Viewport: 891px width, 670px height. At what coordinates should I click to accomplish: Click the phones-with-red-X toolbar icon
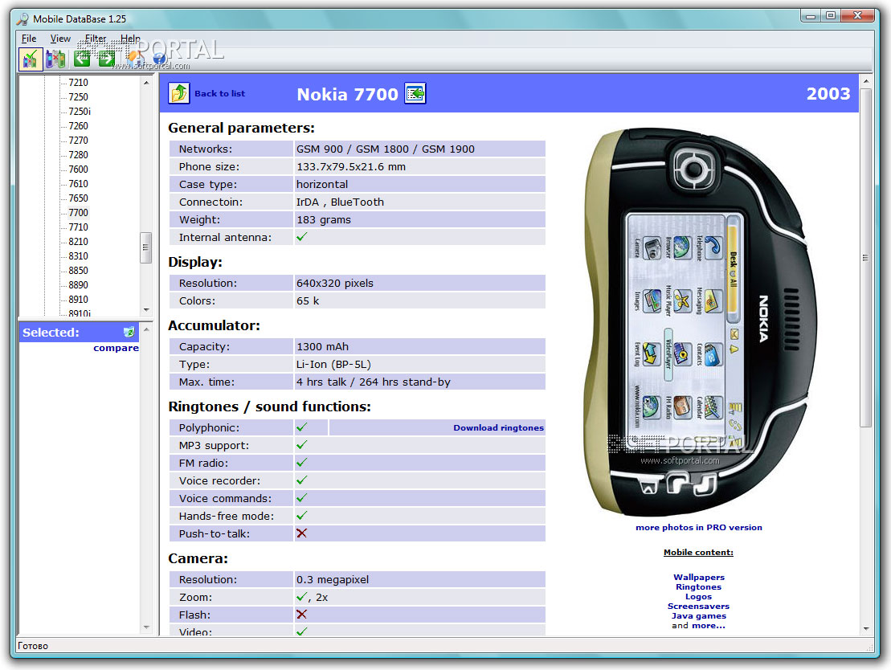55,59
